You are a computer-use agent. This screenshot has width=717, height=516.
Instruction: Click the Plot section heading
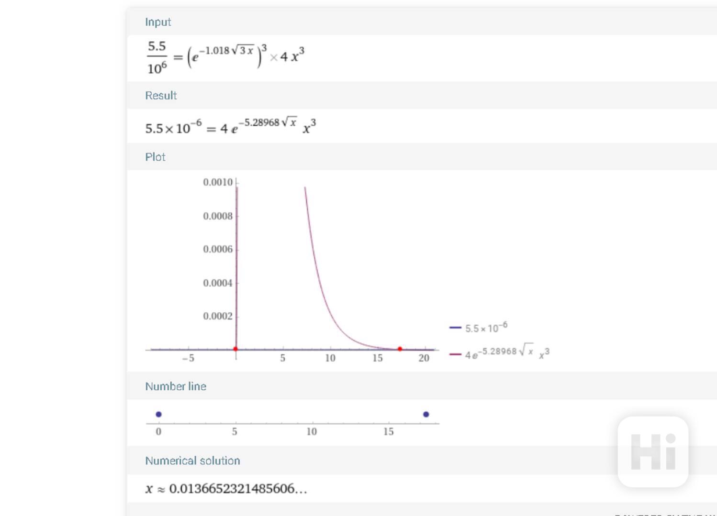click(x=155, y=157)
